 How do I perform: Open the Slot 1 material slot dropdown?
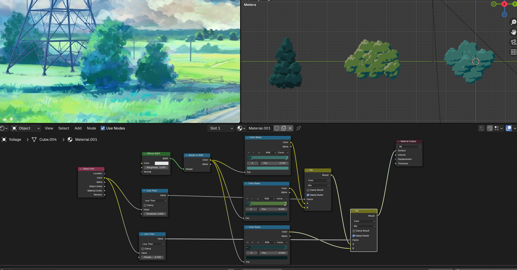221,128
